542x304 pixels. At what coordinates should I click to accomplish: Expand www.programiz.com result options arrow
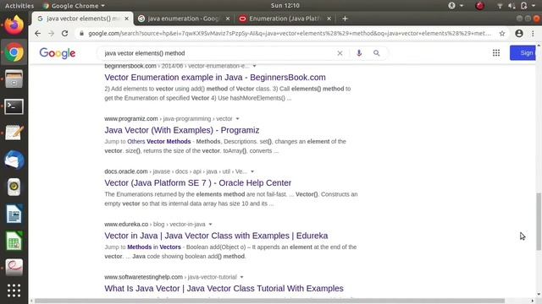point(237,118)
